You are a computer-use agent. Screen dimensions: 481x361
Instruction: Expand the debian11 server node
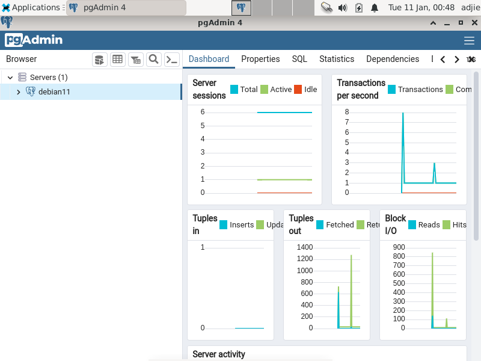coord(19,92)
